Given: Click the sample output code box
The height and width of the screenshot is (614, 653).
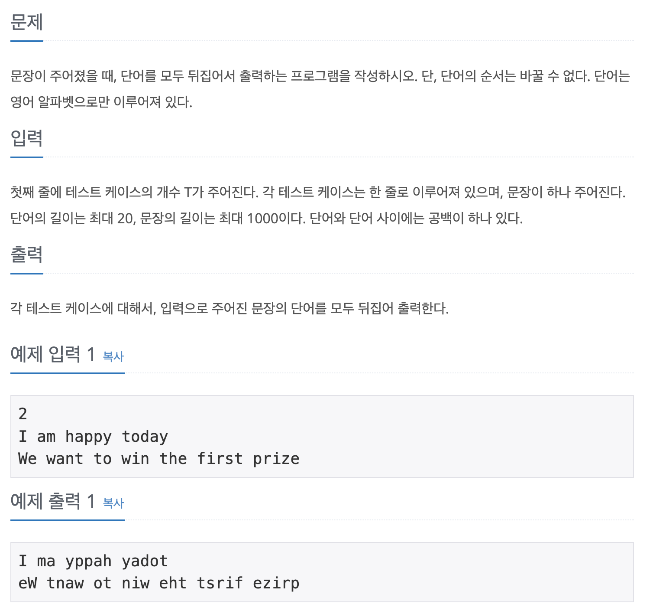Looking at the screenshot, I should [x=322, y=572].
